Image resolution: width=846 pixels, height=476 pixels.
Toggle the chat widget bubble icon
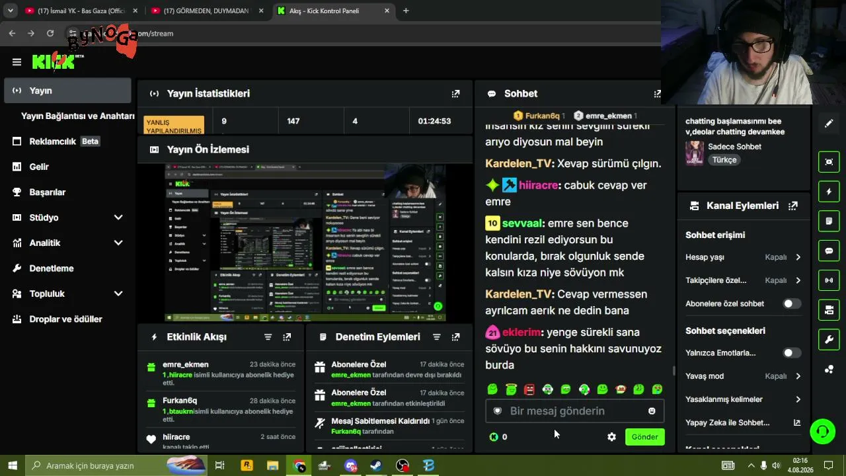pos(829,251)
